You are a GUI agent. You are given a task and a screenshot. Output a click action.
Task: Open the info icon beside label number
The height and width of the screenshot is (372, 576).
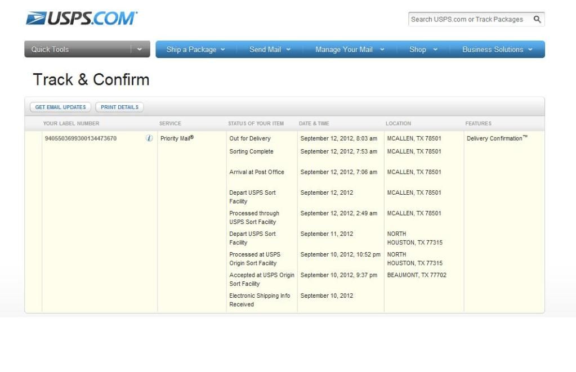(149, 138)
